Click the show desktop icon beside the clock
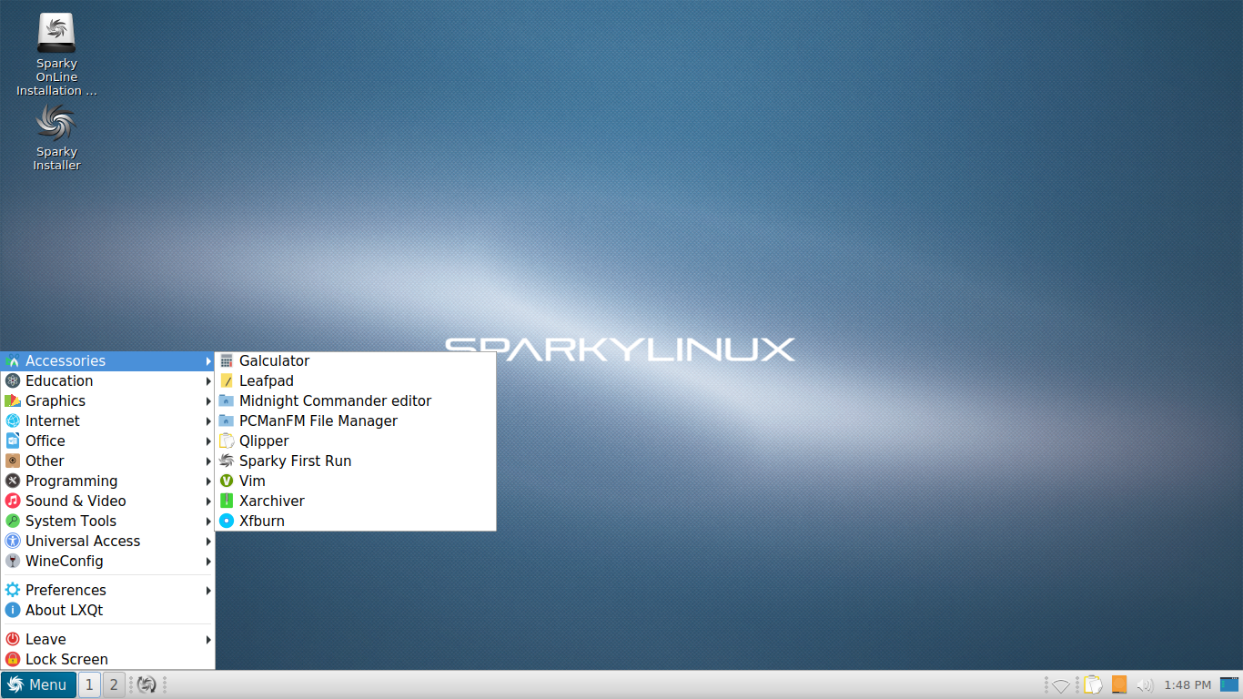1243x699 pixels. [x=1229, y=684]
